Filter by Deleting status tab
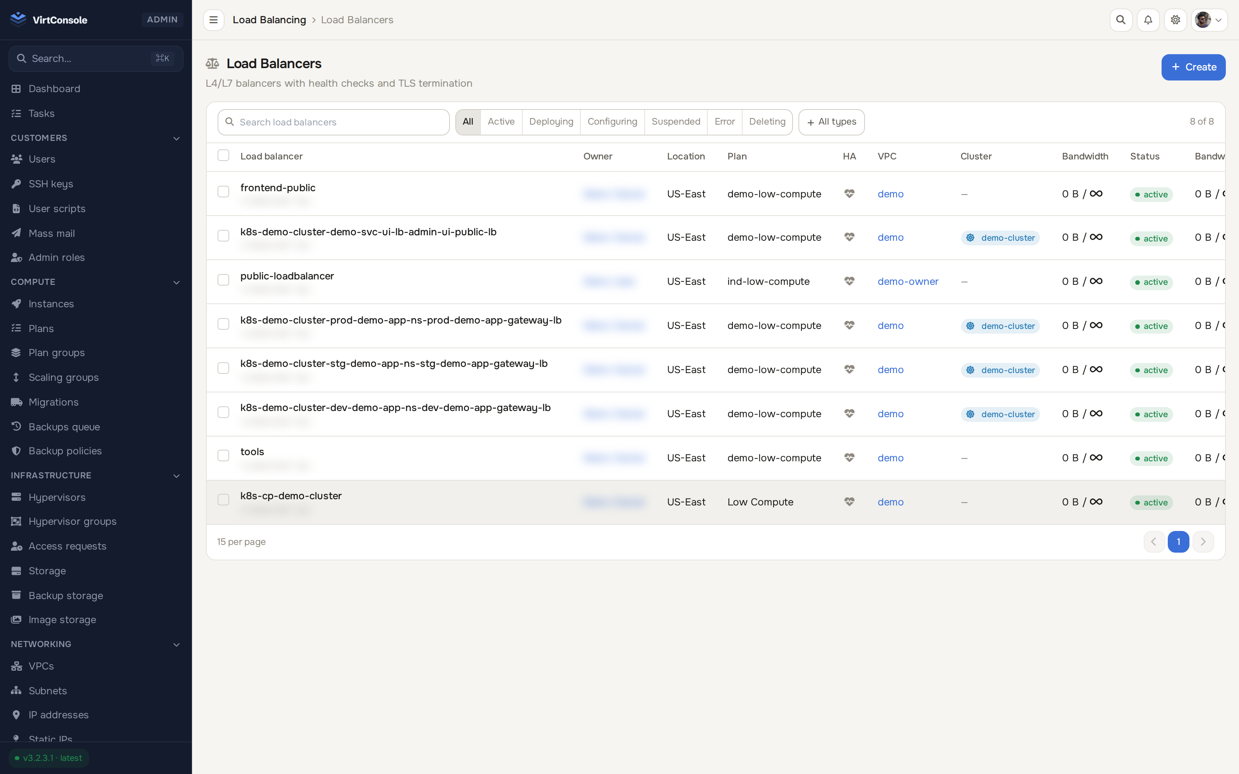 click(767, 122)
